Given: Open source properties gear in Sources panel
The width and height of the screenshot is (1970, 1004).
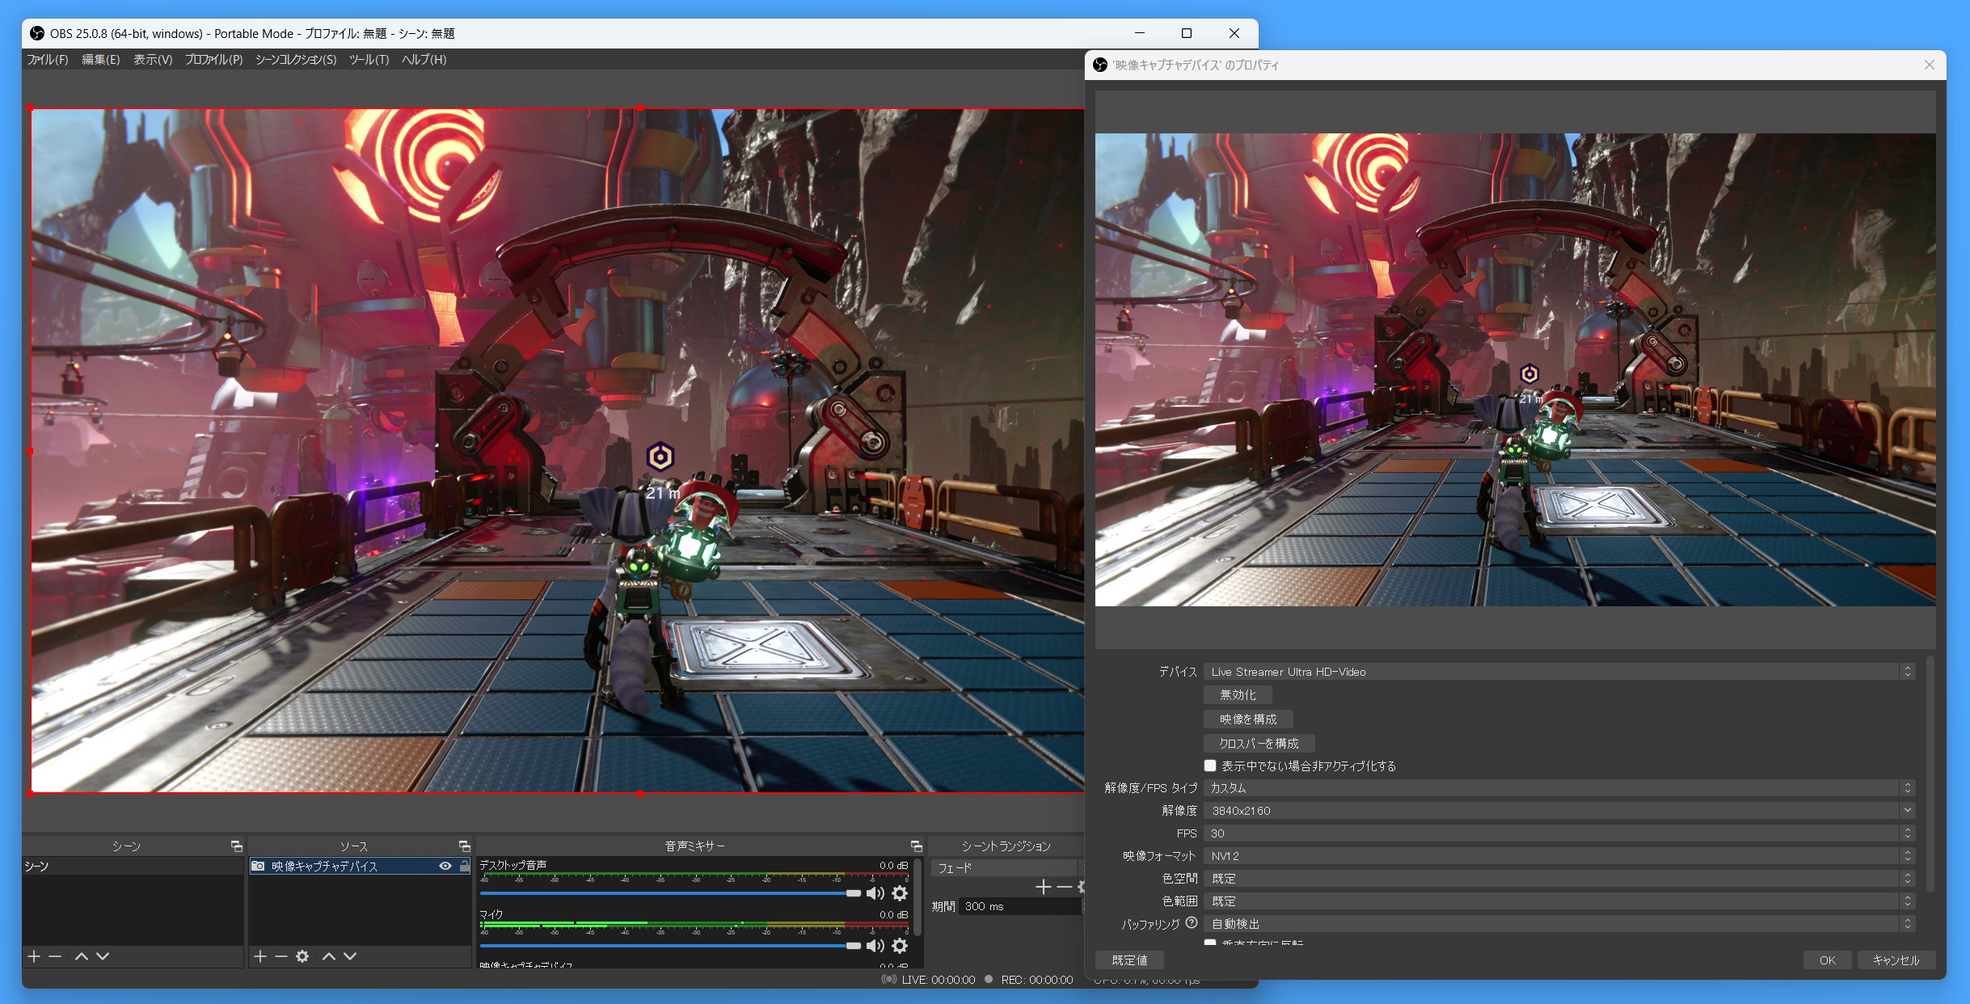Looking at the screenshot, I should pos(302,956).
